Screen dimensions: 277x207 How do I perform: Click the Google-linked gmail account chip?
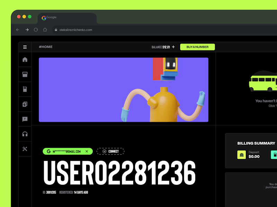tap(68, 151)
